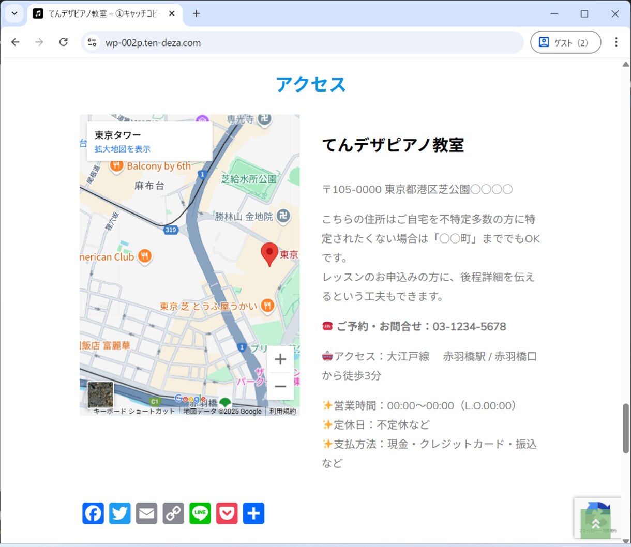Open the ゲスト (2) profile button
This screenshot has width=631, height=547.
click(566, 42)
